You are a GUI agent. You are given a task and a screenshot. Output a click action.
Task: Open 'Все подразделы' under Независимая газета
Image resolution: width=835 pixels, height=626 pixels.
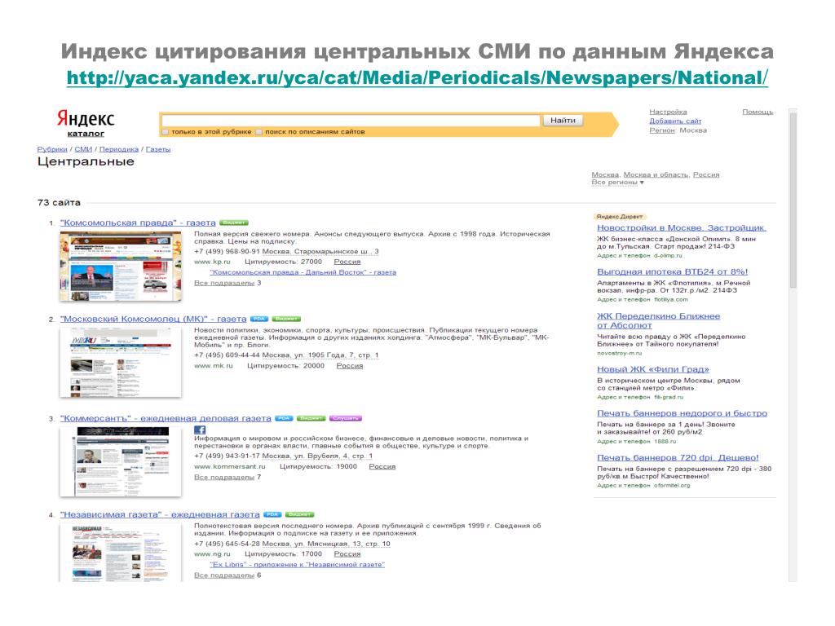[224, 575]
